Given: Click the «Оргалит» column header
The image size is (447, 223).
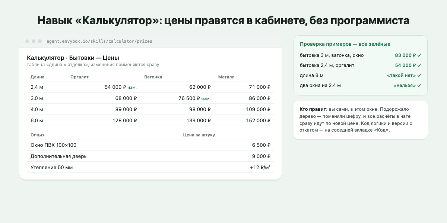Looking at the screenshot, I should (79, 77).
